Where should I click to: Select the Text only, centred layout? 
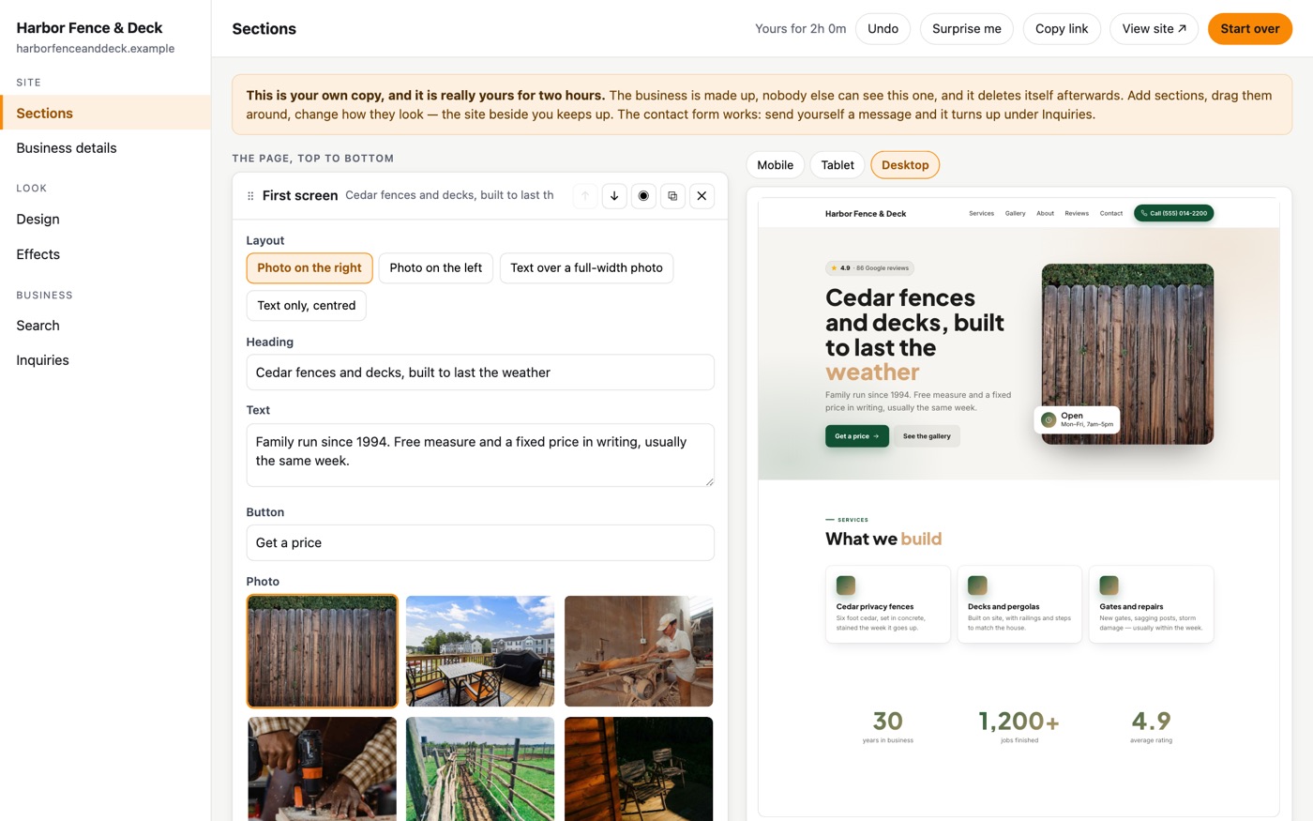(307, 306)
